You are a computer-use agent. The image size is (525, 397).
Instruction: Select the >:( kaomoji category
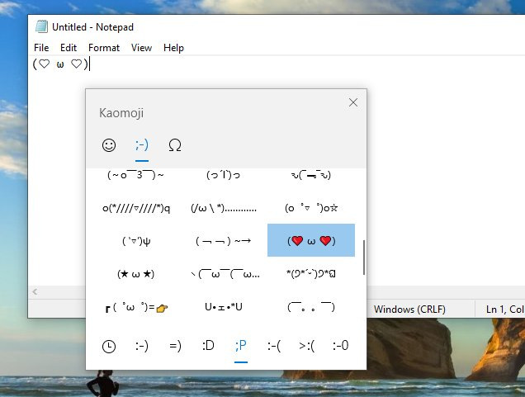tap(307, 346)
